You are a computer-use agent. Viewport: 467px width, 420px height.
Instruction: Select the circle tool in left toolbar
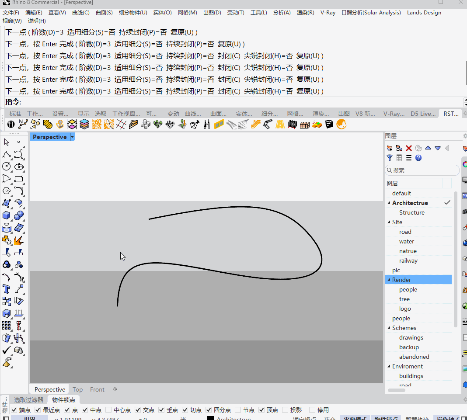(7, 167)
